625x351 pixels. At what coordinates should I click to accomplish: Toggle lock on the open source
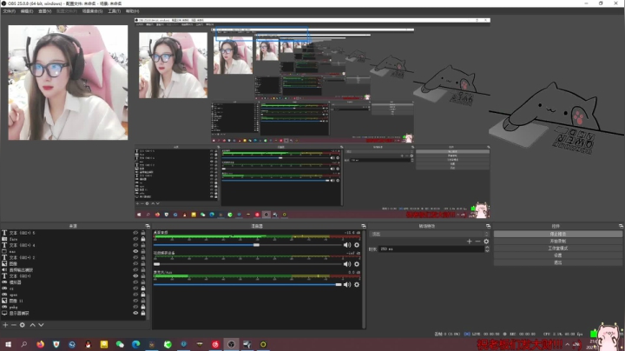143,295
